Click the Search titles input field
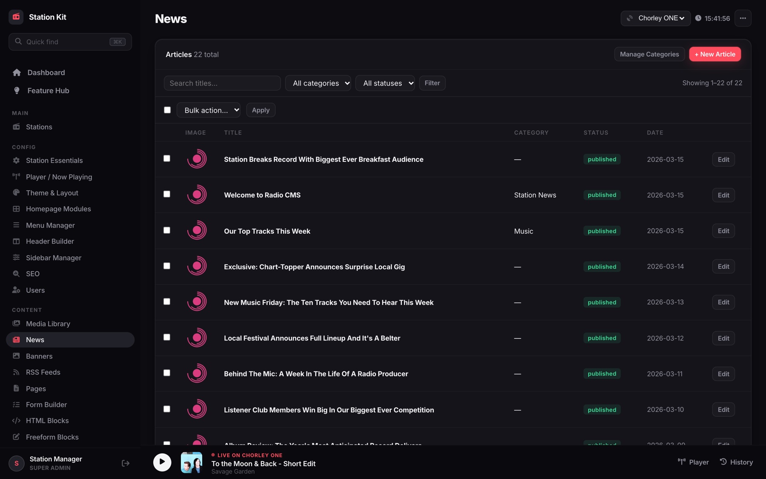The width and height of the screenshot is (766, 479). [x=222, y=83]
